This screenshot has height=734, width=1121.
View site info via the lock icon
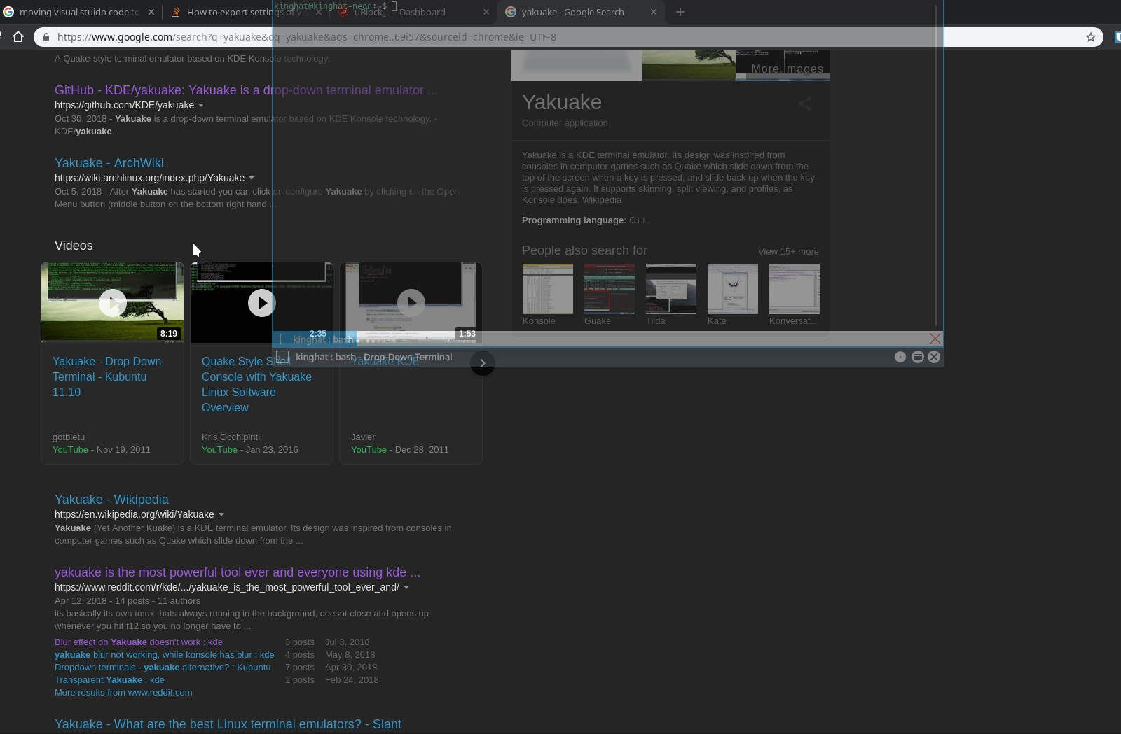click(x=46, y=37)
